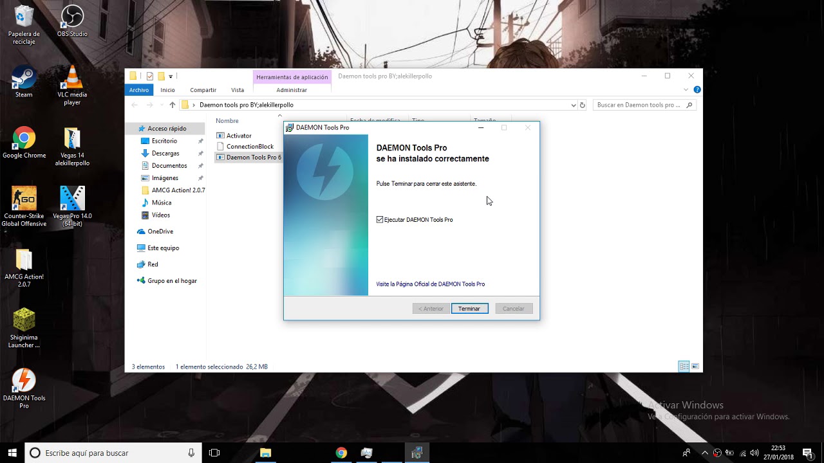
Task: Switch Explorer to details view icon
Action: [x=684, y=367]
